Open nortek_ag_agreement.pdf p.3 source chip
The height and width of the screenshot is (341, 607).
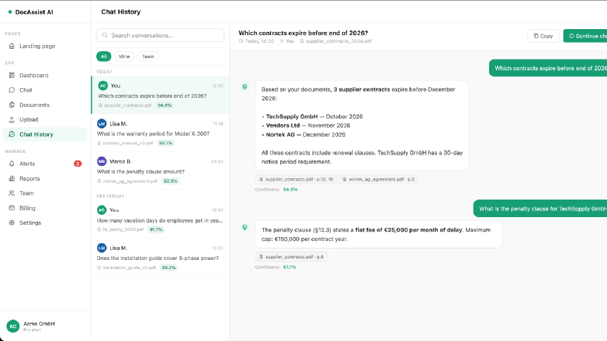[378, 180]
